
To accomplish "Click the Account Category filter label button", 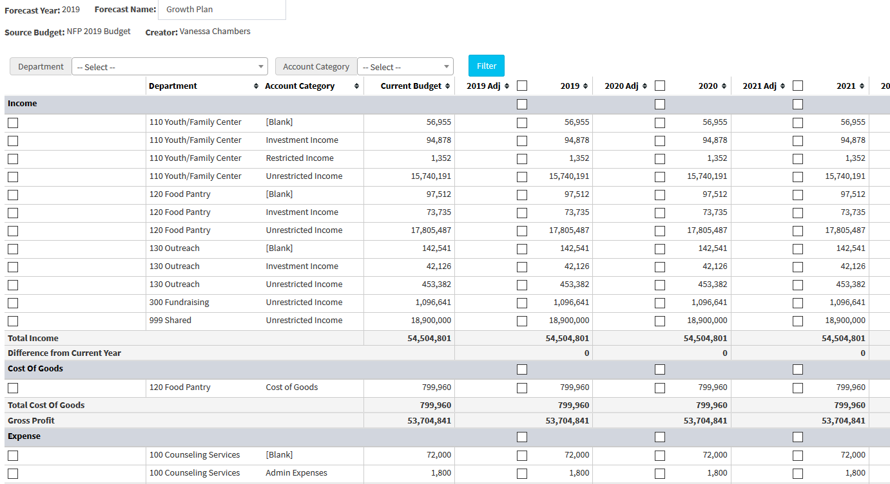I will 316,67.
